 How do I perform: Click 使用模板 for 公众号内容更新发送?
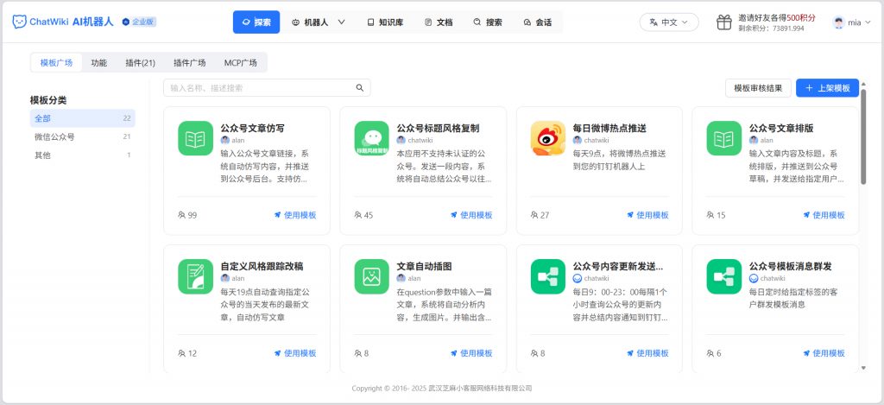[647, 353]
